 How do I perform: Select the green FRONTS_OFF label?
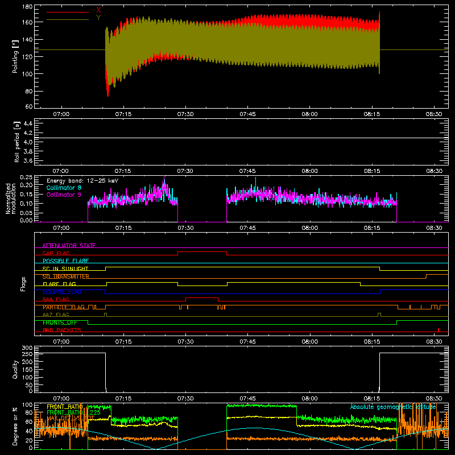click(x=60, y=322)
